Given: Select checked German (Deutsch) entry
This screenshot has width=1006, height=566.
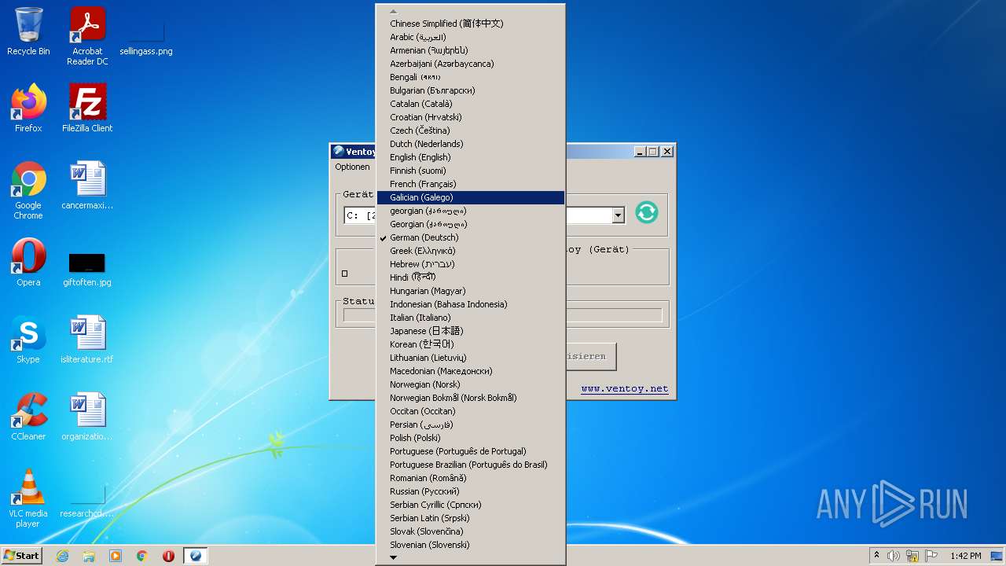Looking at the screenshot, I should tap(471, 237).
